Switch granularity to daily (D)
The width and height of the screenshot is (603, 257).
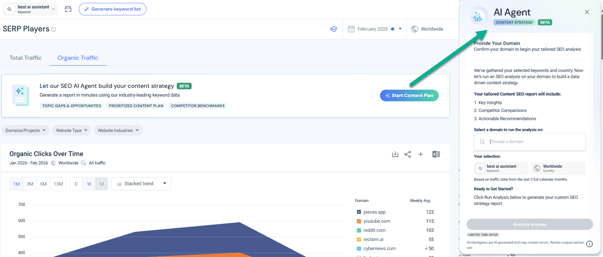(x=76, y=184)
